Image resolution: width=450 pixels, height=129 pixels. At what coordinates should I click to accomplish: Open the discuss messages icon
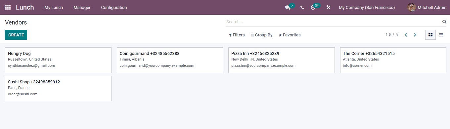(288, 7)
